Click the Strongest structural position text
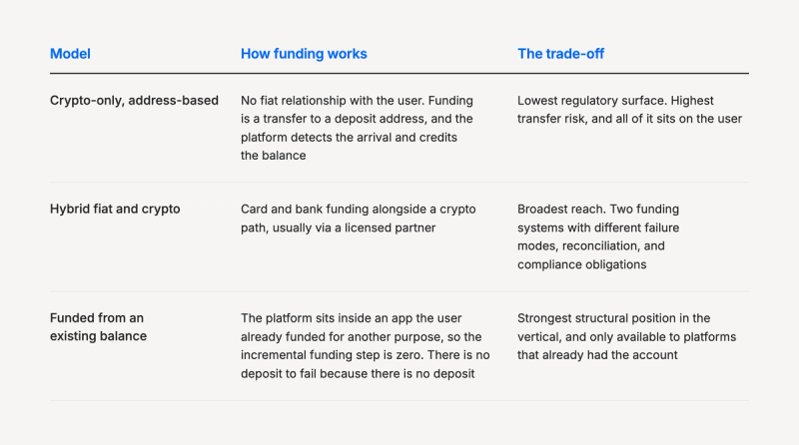The width and height of the screenshot is (799, 445). coord(627,336)
